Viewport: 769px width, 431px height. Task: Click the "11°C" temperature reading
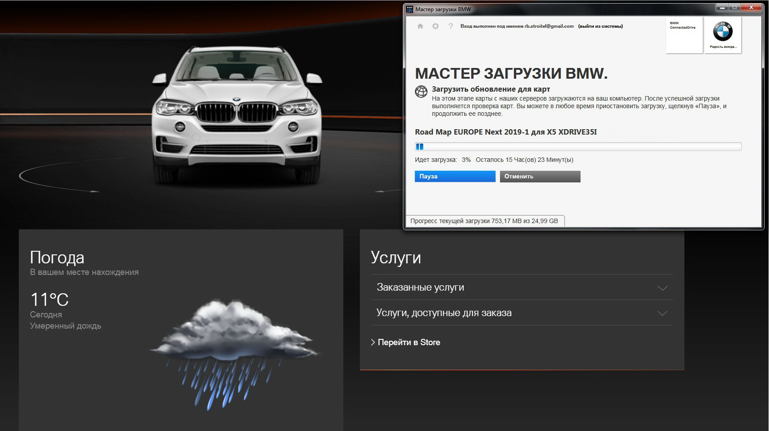pos(49,300)
